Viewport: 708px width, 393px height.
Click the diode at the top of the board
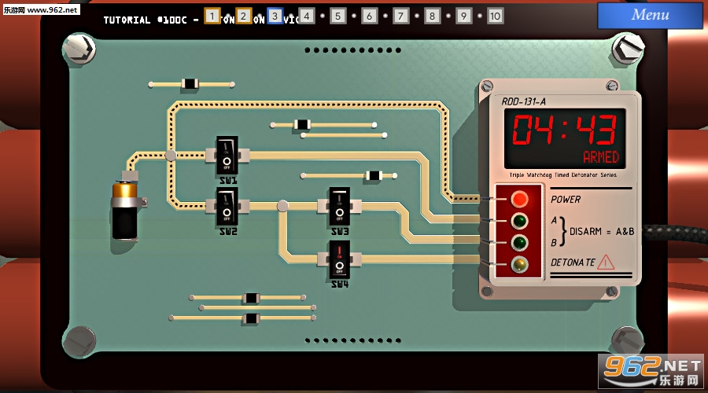pos(190,83)
